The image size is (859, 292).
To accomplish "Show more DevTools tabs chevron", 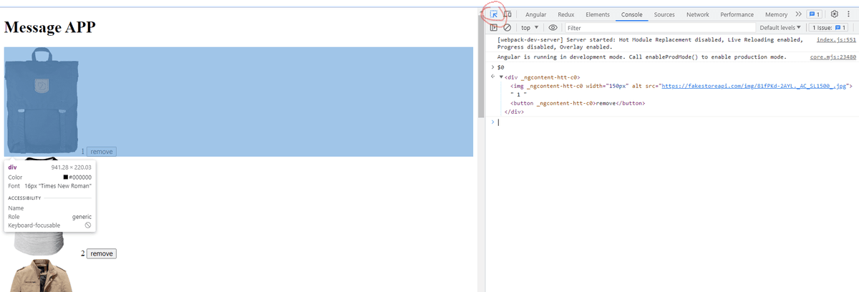I will tap(798, 14).
